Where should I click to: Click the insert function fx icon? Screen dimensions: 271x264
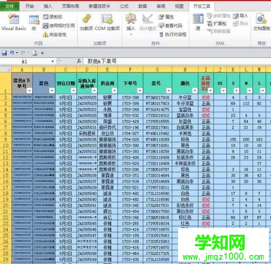[x=79, y=61]
